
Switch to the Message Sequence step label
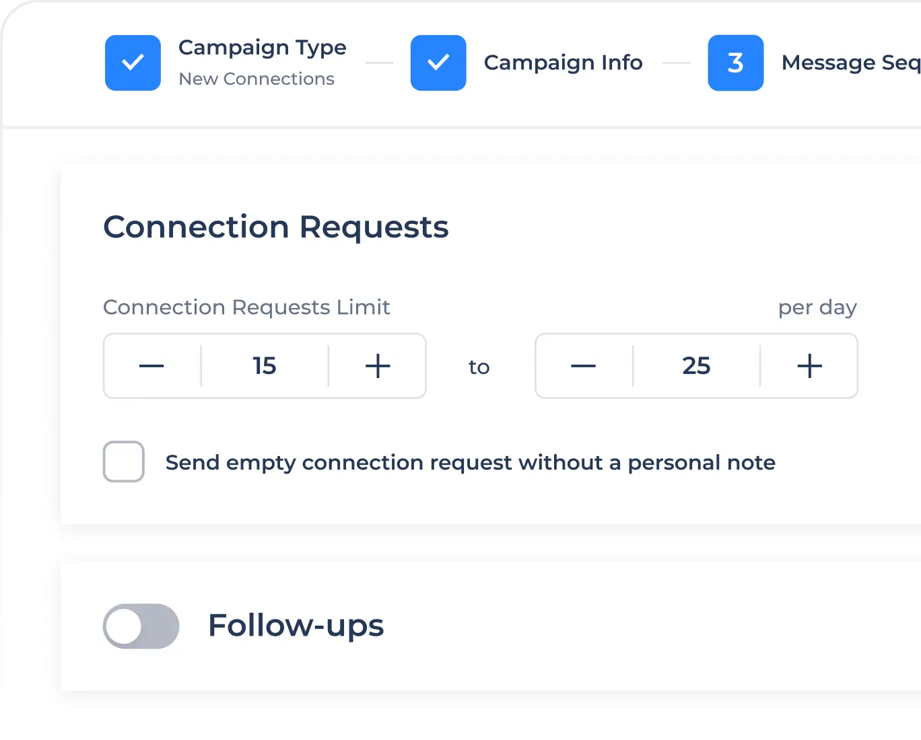(850, 63)
